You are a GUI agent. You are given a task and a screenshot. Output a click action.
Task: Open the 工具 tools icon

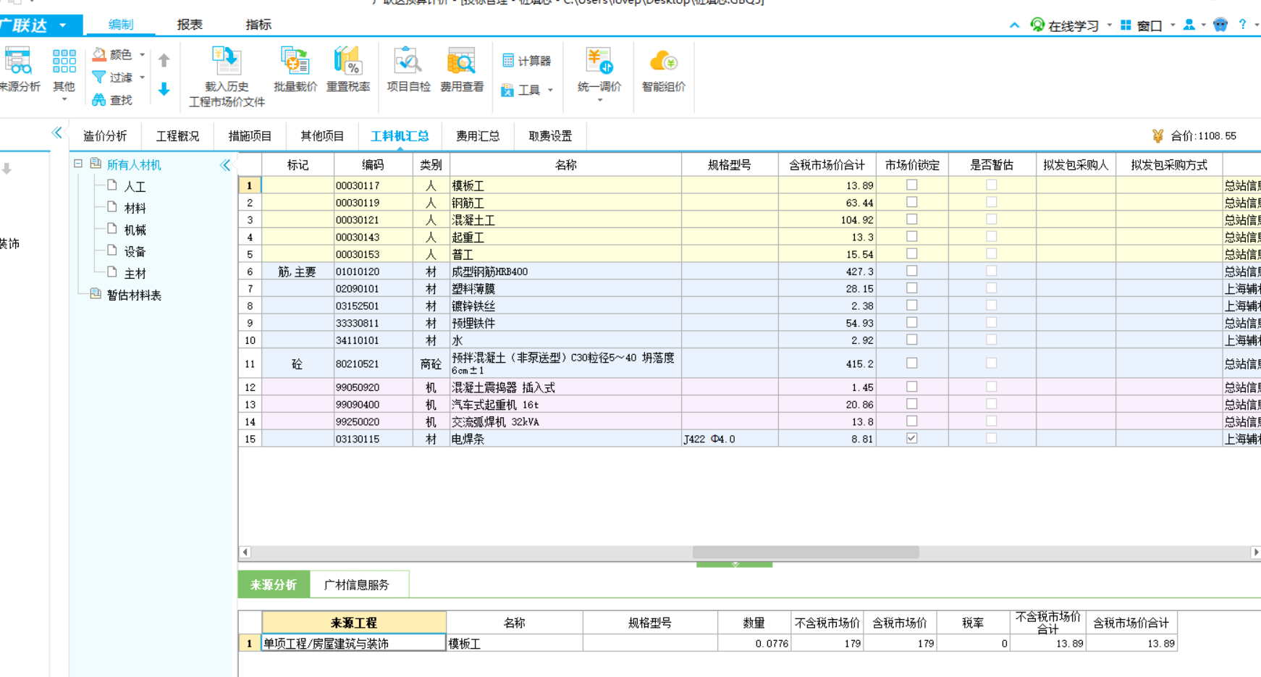pyautogui.click(x=507, y=90)
